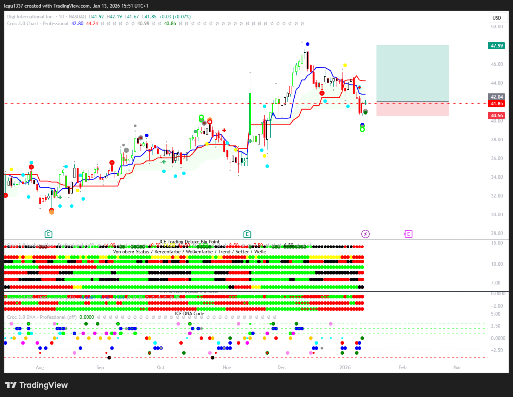Open the purple lightning bolt event icon
This screenshot has width=513, height=397.
365,234
